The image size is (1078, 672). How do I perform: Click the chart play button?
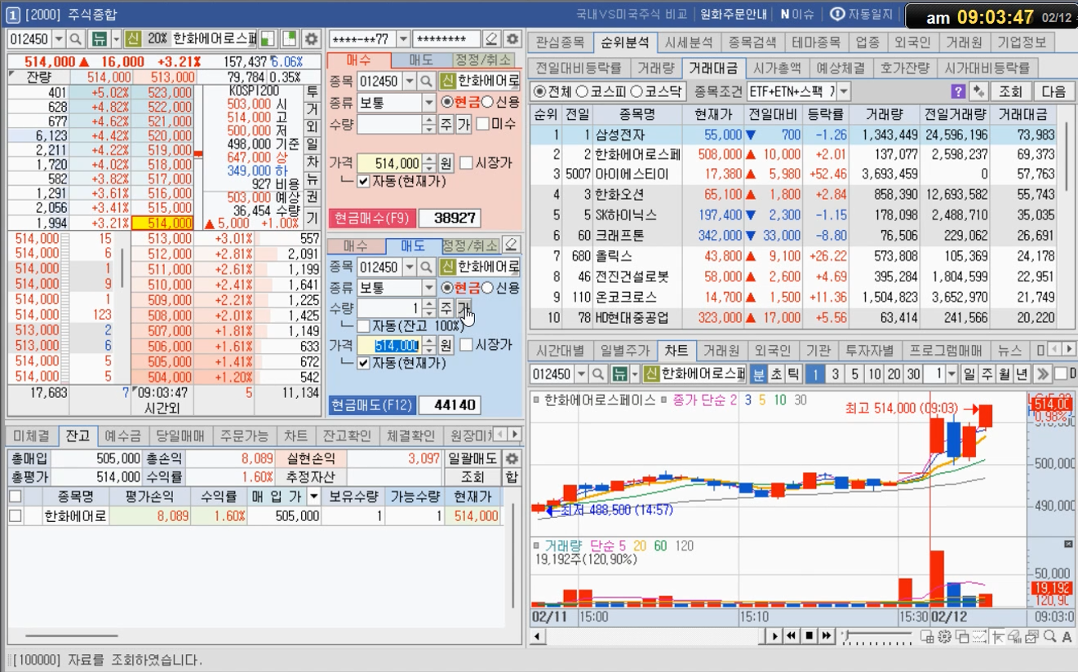[x=774, y=635]
